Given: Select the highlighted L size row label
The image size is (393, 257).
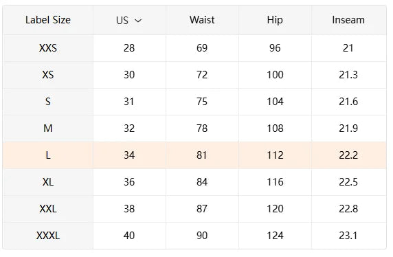Looking at the screenshot, I should [x=48, y=155].
